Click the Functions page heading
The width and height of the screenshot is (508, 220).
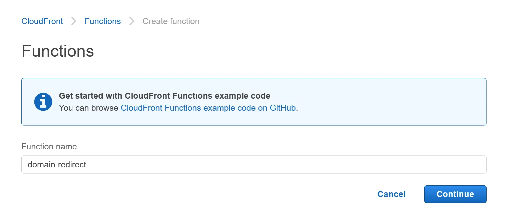pyautogui.click(x=57, y=51)
